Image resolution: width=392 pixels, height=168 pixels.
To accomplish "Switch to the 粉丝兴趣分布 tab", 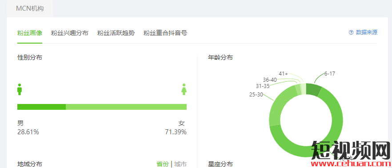I will [69, 33].
